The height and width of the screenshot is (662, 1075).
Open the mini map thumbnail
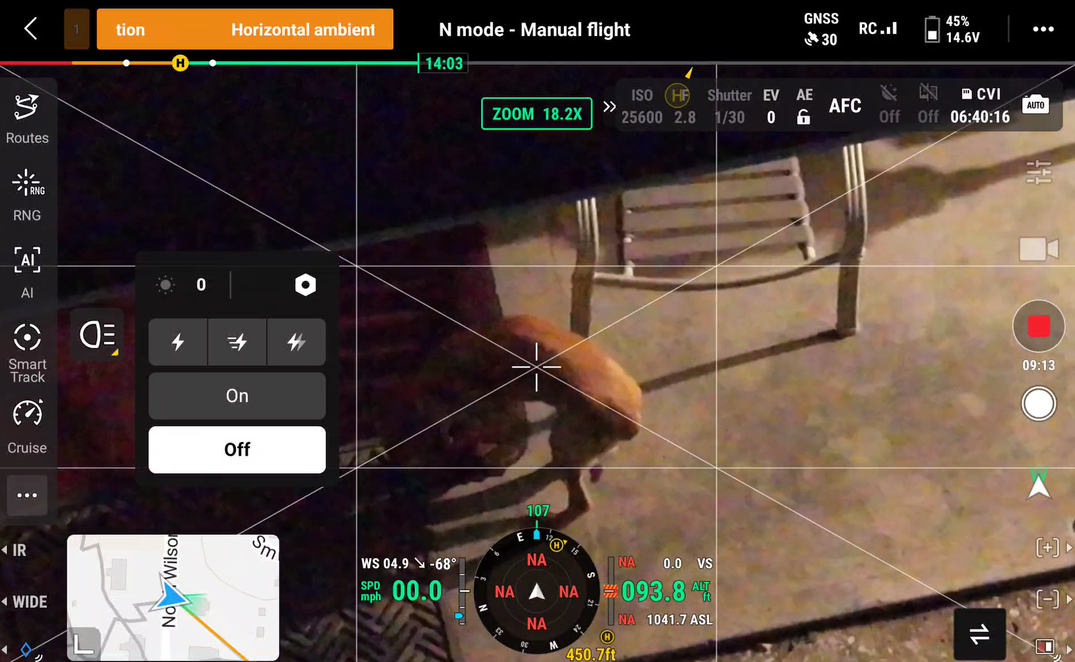point(173,597)
